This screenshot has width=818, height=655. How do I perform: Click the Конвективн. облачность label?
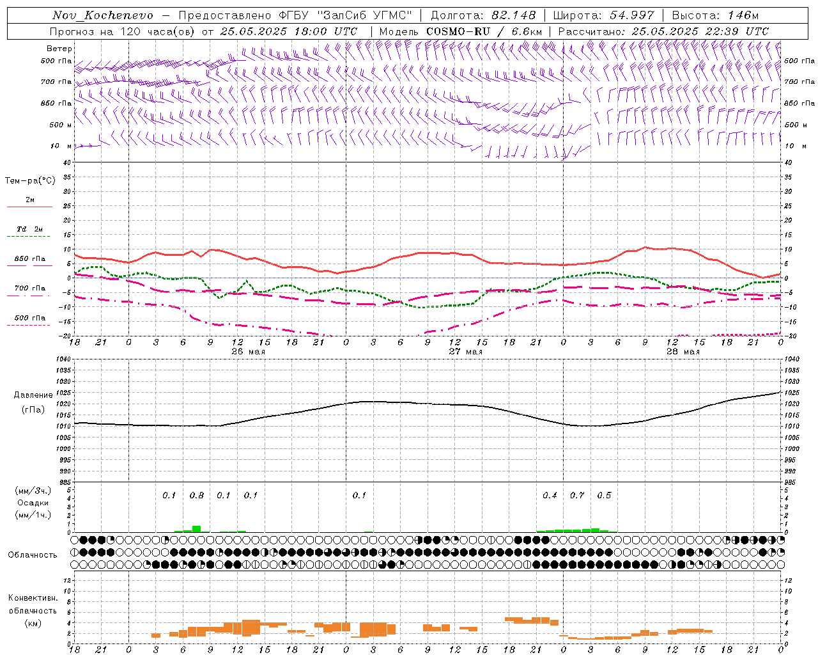tap(33, 604)
